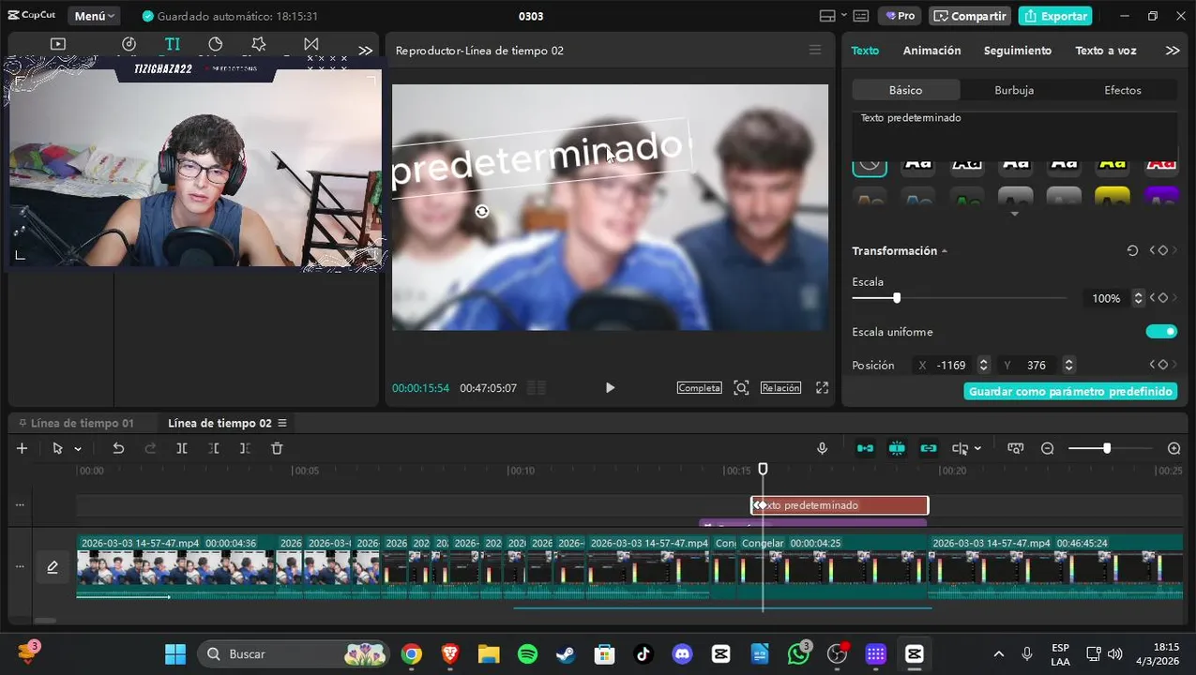Select the Efectos sub-tab
The height and width of the screenshot is (675, 1196).
click(1123, 90)
